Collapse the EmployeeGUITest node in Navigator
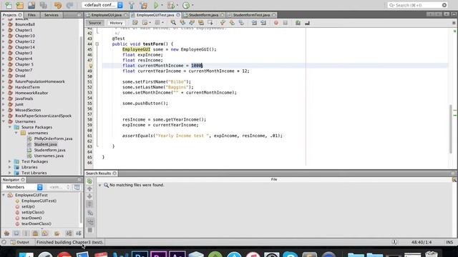This screenshot has width=458, height=257. [4, 195]
